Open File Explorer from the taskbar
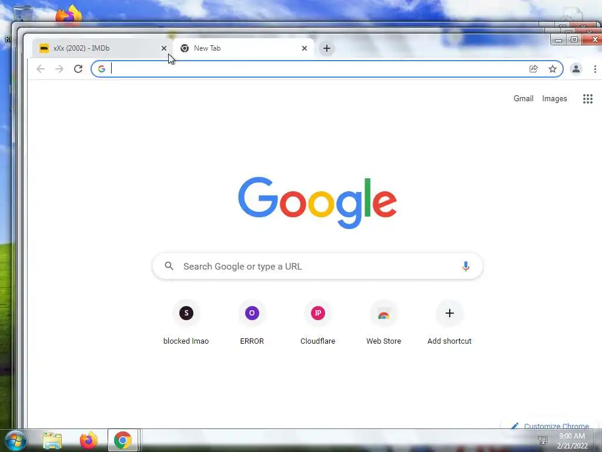The width and height of the screenshot is (602, 452). coord(52,440)
